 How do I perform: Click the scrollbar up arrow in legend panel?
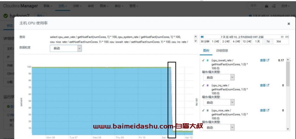(288, 60)
